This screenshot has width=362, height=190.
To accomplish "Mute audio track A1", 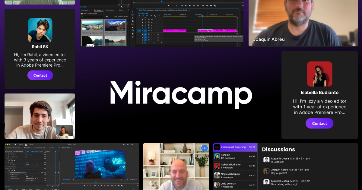I will 152,34.
